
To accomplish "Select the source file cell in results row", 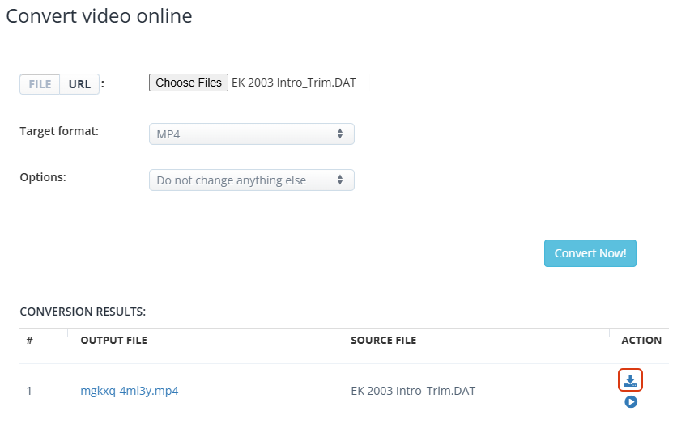I will pyautogui.click(x=413, y=391).
